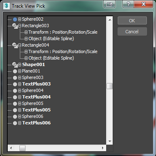Expand the TextPlus004 node

click(19, 97)
